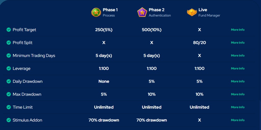The height and width of the screenshot is (130, 261).
Task: Click the green checkmark beside Leverage
Action: tap(9, 69)
